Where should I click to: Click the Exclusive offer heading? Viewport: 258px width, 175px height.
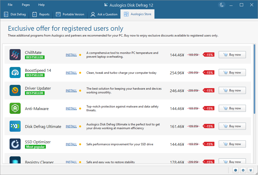(x=66, y=28)
